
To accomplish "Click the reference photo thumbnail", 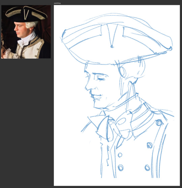I will point(26,32).
